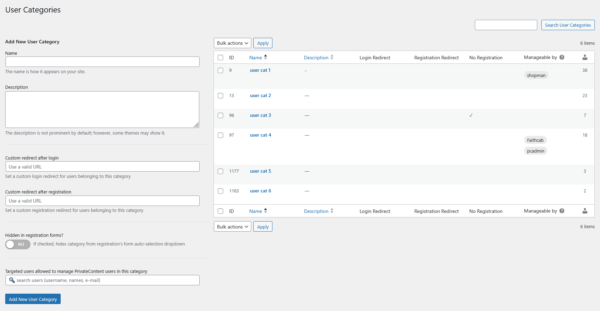Click the footer user count person icon

(585, 211)
